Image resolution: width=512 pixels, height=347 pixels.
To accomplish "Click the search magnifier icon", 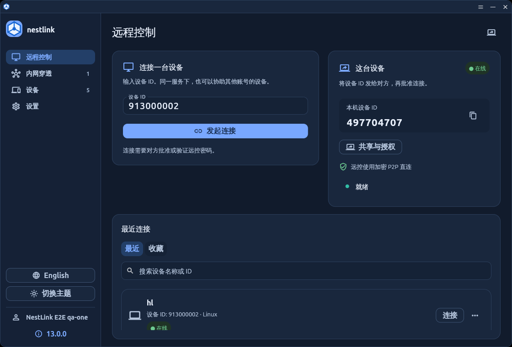I will 130,271.
